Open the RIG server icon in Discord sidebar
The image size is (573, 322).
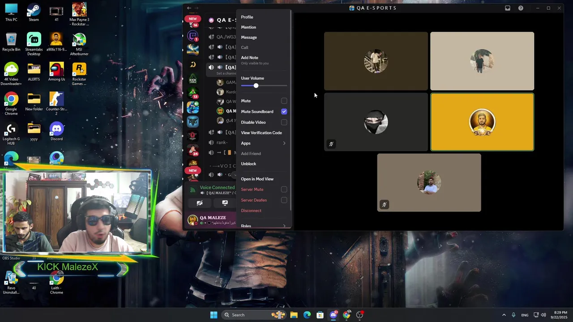point(193,121)
